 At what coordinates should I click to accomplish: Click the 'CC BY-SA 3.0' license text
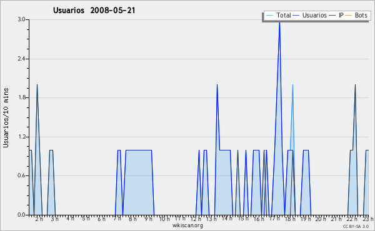coord(356,226)
